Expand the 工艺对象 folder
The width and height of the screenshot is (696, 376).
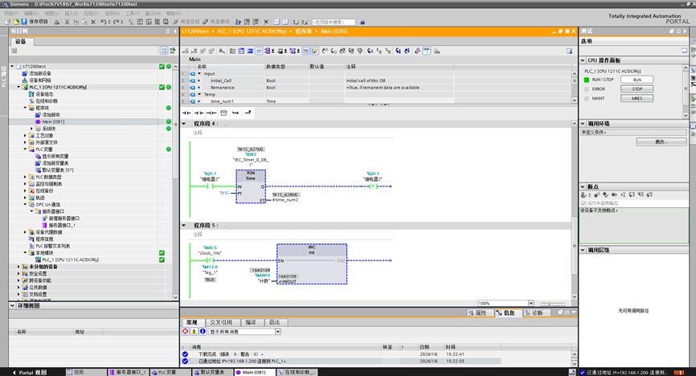pos(25,136)
